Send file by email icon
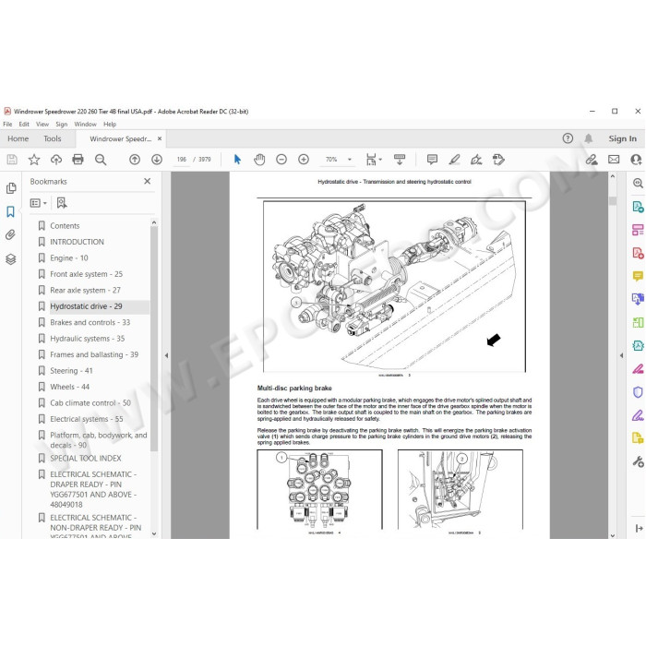 point(614,160)
